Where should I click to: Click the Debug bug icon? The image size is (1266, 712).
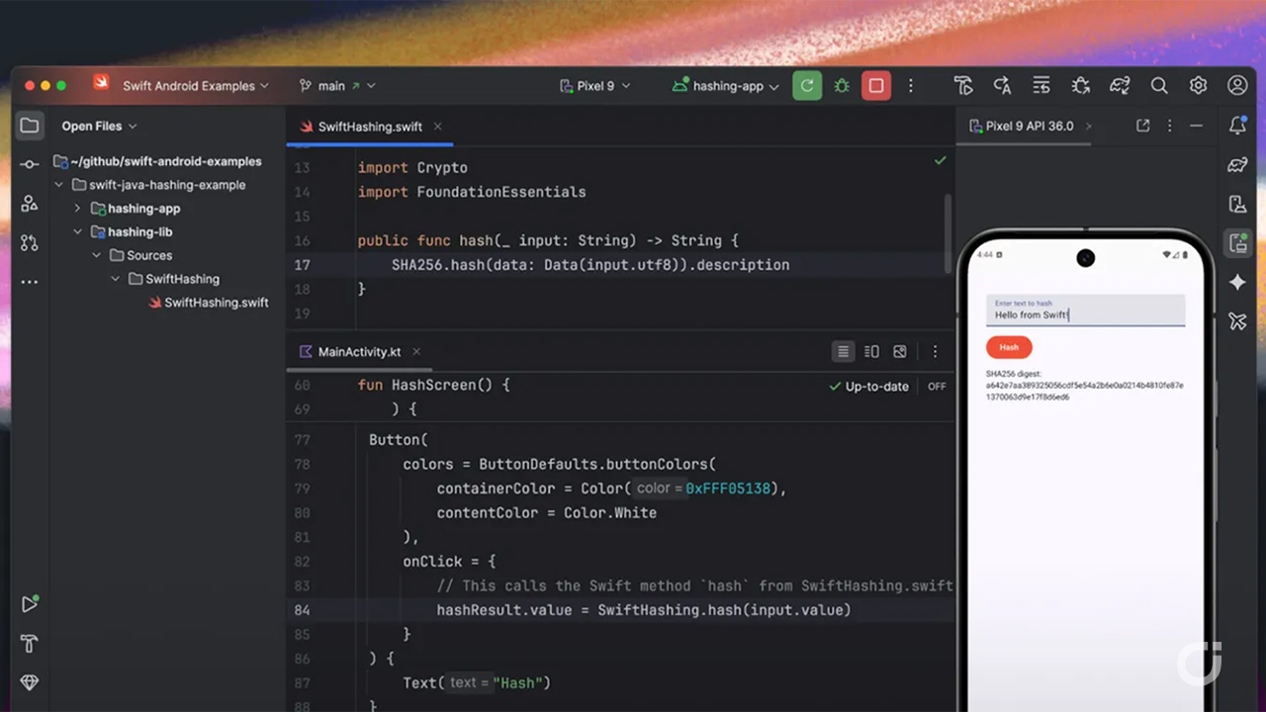point(842,86)
